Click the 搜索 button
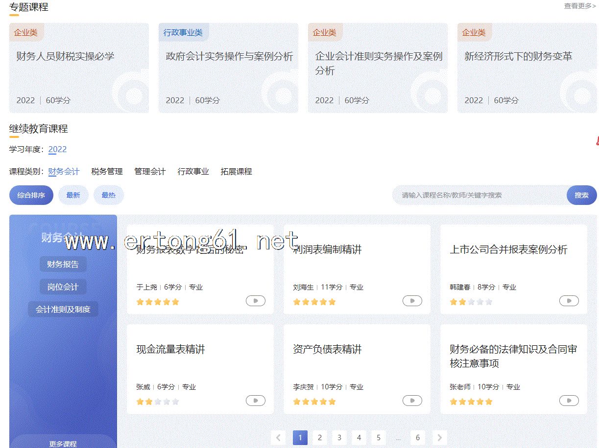The width and height of the screenshot is (599, 448). click(x=581, y=195)
